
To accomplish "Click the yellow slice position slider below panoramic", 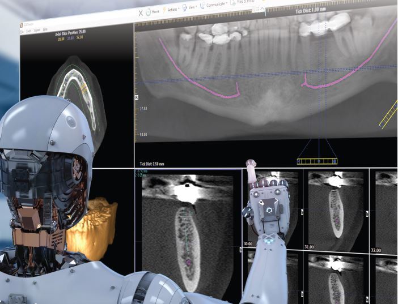I will 317,161.
